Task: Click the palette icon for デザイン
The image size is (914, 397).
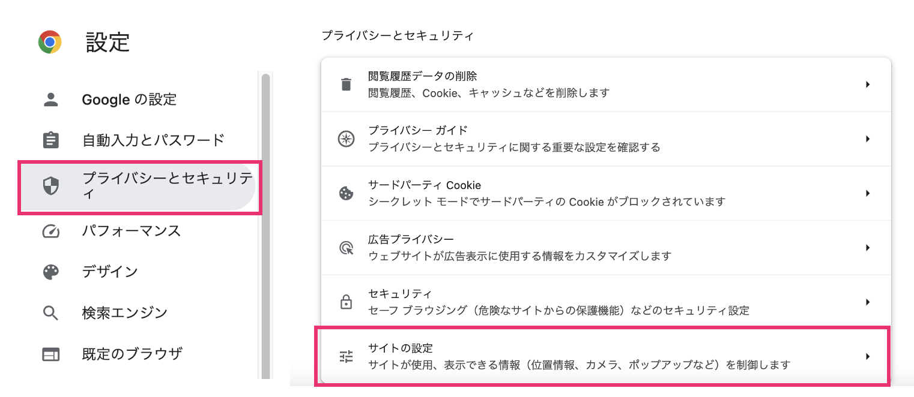Action: (51, 272)
